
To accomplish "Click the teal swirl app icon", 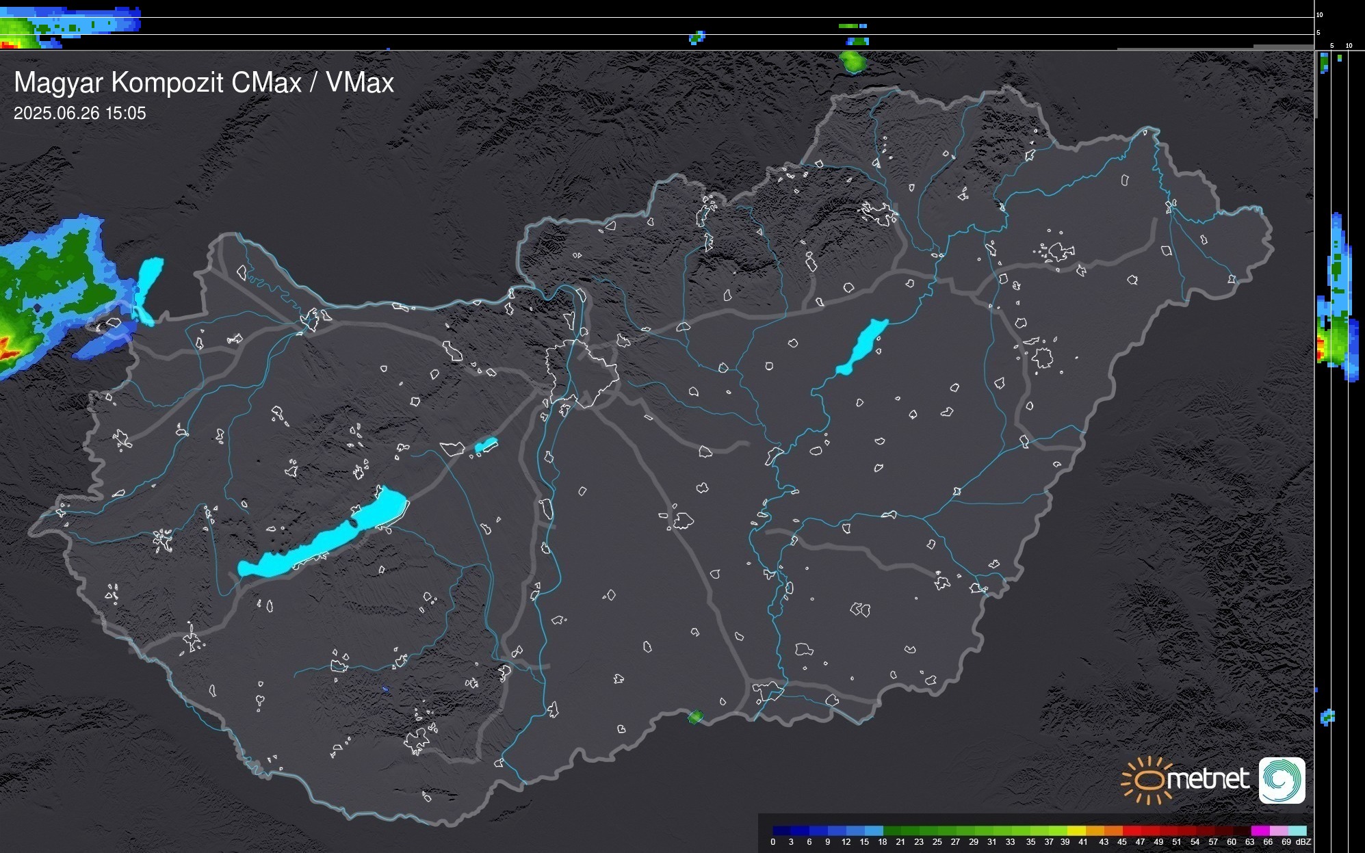I will coord(1282,780).
